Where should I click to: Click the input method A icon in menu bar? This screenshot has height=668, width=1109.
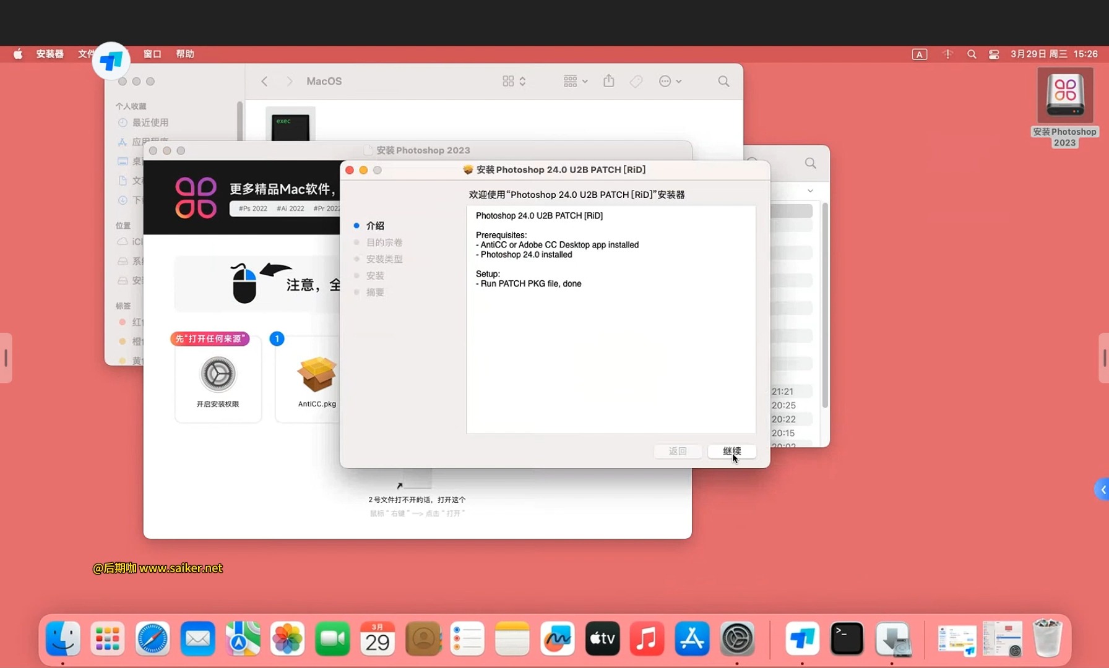pyautogui.click(x=920, y=54)
